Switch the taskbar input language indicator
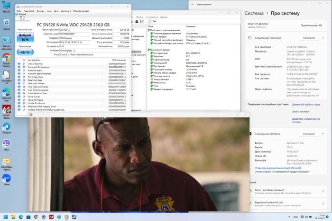Screen dimensions: 332x221 tap(295, 217)
